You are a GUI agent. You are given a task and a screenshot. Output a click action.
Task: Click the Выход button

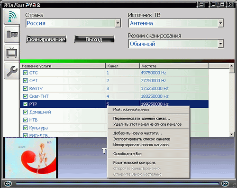tap(94, 39)
